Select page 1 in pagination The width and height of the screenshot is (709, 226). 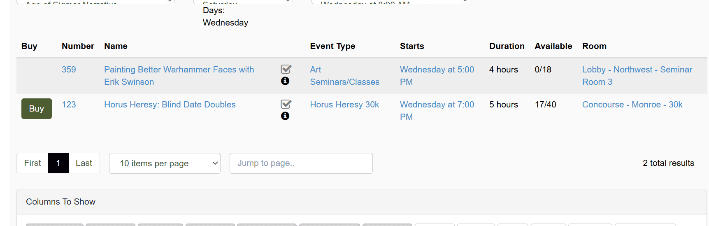[x=58, y=163]
